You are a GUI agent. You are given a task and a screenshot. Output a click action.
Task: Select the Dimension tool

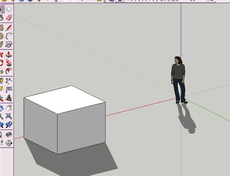(x=9, y=81)
